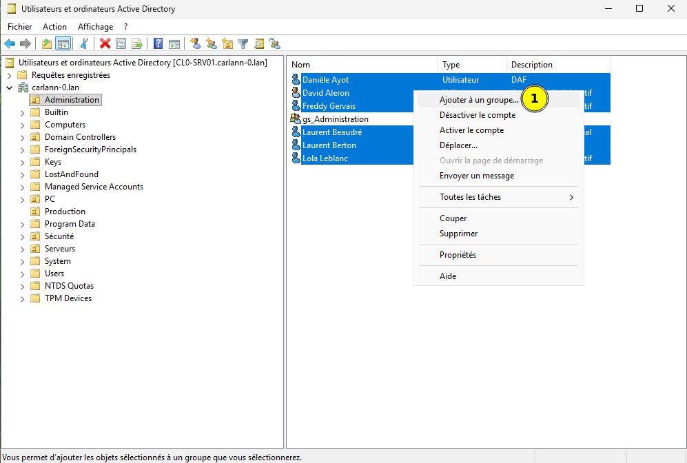Screen dimensions: 687x463
Task: Expand the Serveurs organizational unit
Action: tap(22, 249)
